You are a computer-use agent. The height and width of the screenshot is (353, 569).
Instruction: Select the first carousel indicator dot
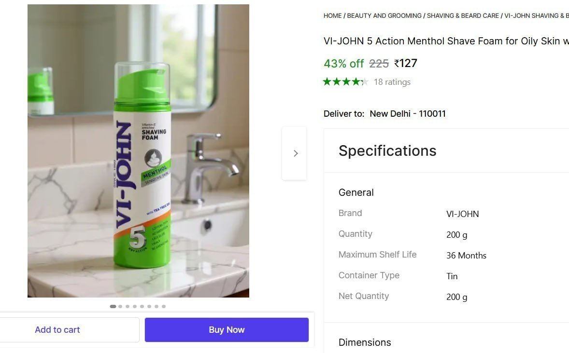(113, 306)
